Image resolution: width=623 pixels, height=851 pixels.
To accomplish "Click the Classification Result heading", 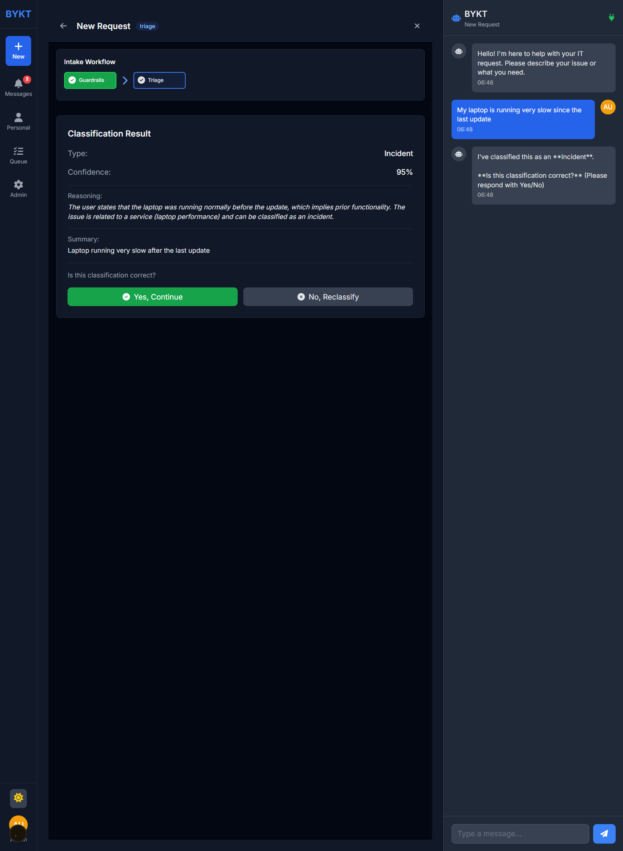I will [x=109, y=134].
